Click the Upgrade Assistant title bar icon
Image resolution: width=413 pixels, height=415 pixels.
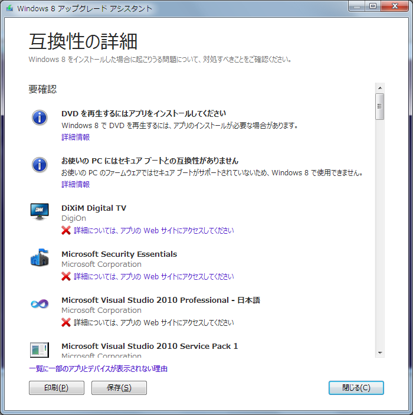coord(10,8)
